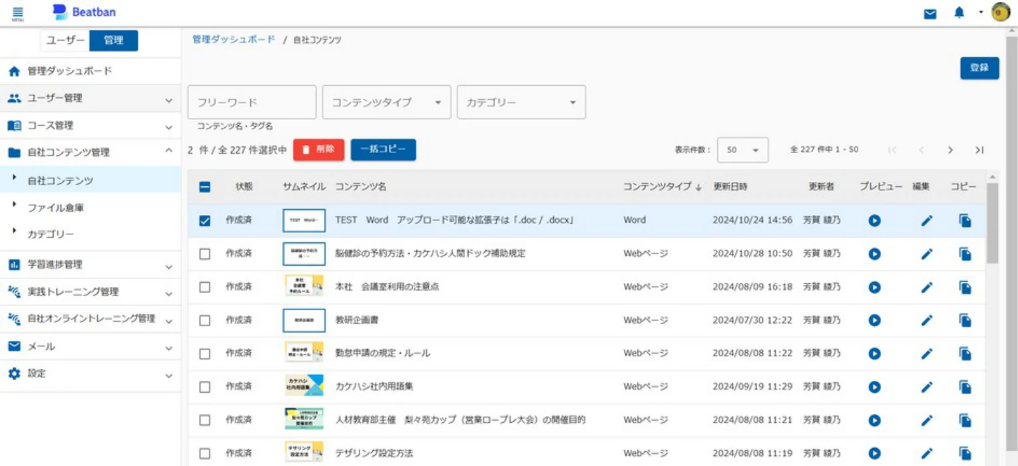Click the red 削除 button
This screenshot has width=1018, height=466.
[318, 150]
